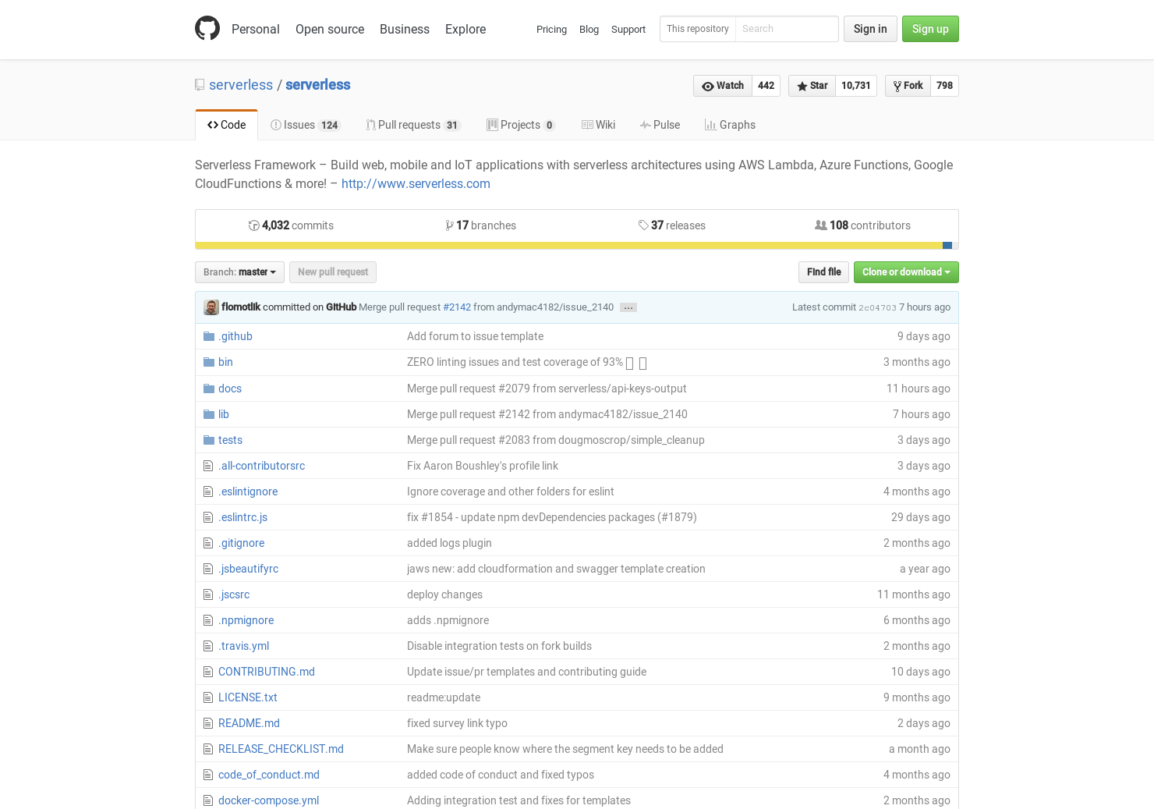1154x809 pixels.
Task: Click the GitHub octocat logo
Action: point(207,29)
